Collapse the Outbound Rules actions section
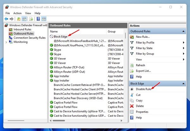190x131 pixels. 183,31
